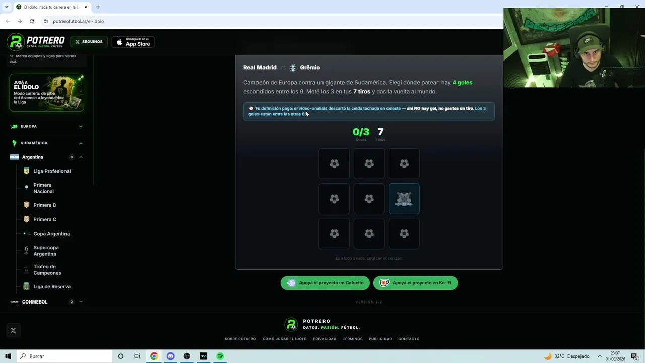Shoot at the middle-left goal cell
Image resolution: width=645 pixels, height=363 pixels.
(x=334, y=199)
